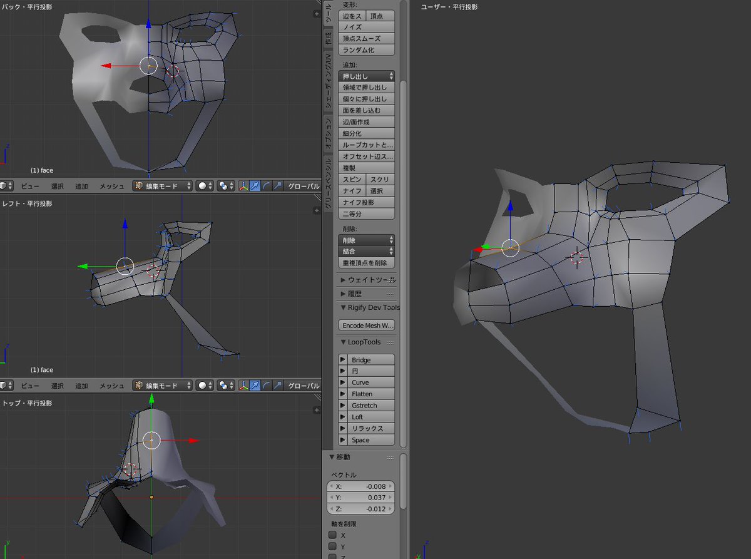Click ランダム化 button
Viewport: 751px width, 559px height.
367,49
